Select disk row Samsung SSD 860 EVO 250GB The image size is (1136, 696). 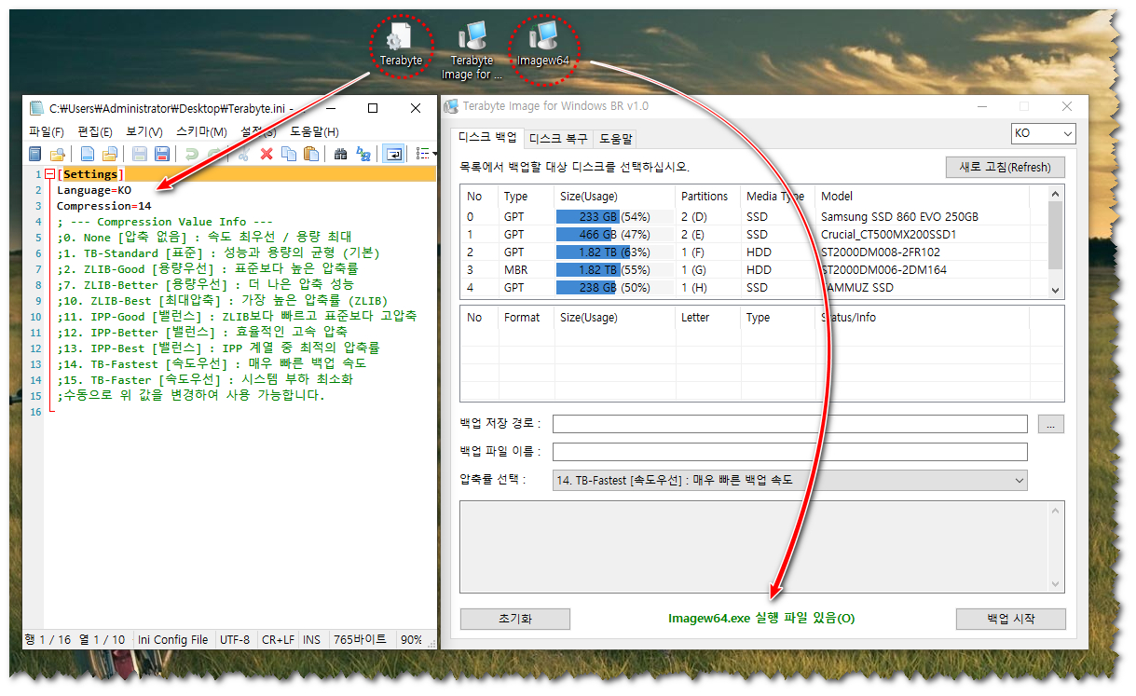coord(755,217)
